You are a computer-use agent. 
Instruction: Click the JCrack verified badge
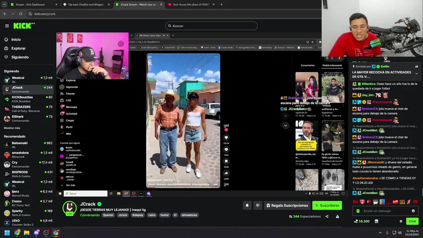(99, 204)
